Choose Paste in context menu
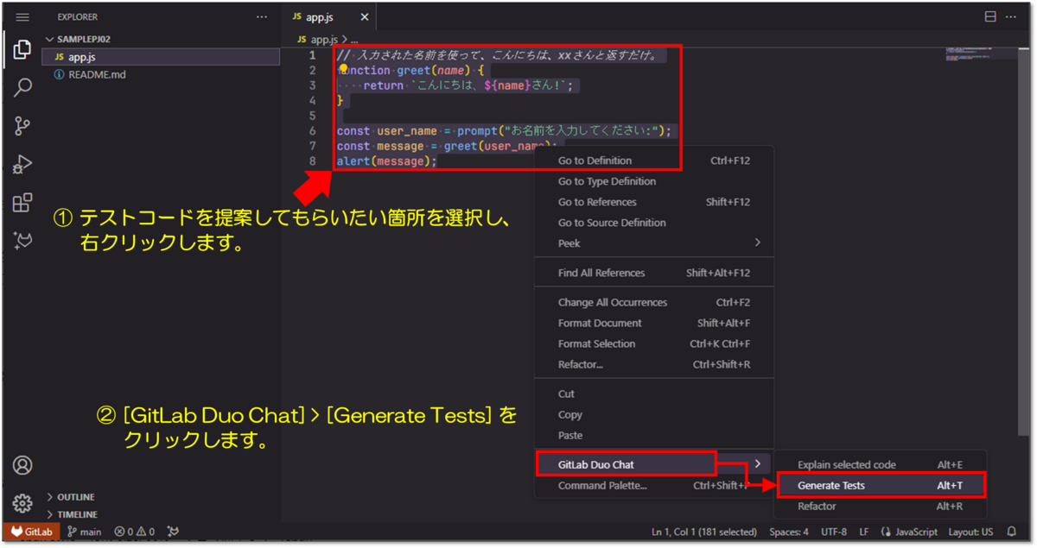The height and width of the screenshot is (548, 1037). [654, 435]
